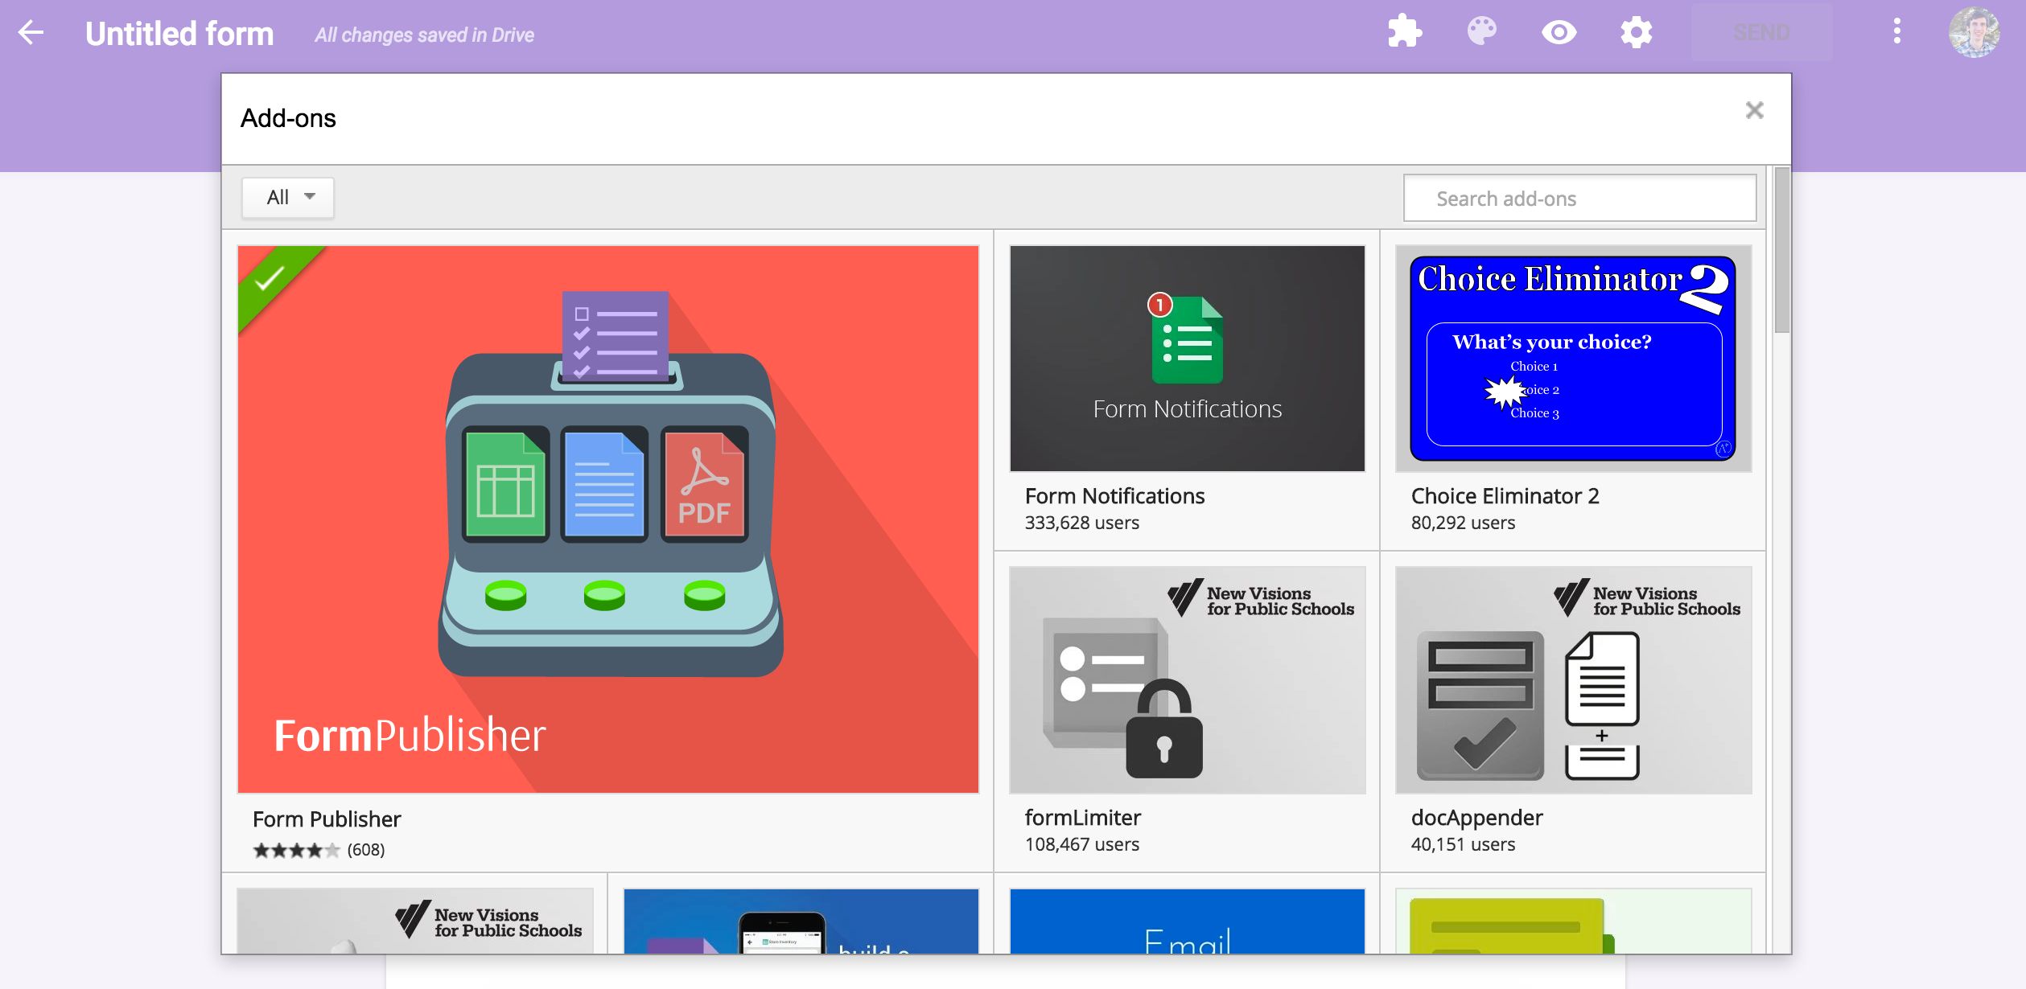This screenshot has height=989, width=2026.
Task: Click the Search add-ons field
Action: click(1579, 199)
